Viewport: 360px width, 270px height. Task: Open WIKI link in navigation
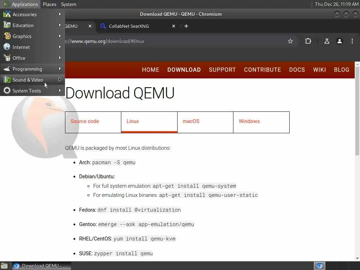[x=319, y=70]
